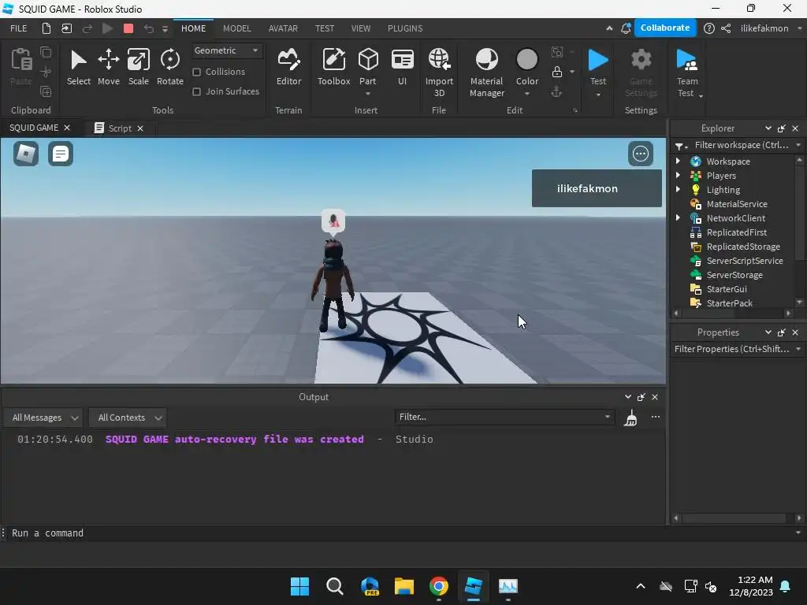The width and height of the screenshot is (807, 605).
Task: Enable the Collisions checkbox
Action: (196, 72)
